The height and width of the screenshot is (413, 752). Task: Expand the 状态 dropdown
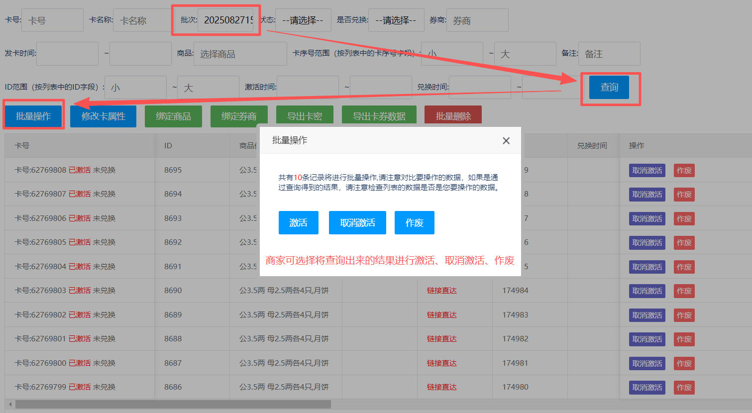(303, 20)
